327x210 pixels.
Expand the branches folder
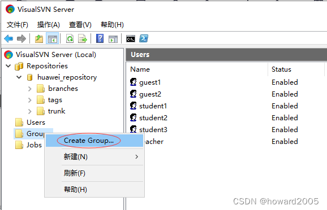30,89
